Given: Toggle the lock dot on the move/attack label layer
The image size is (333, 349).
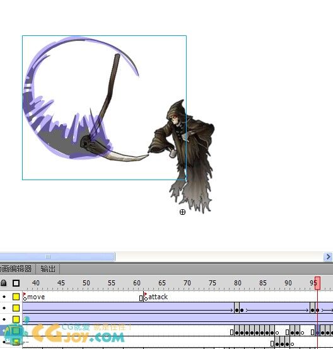Looking at the screenshot, I should [4, 297].
